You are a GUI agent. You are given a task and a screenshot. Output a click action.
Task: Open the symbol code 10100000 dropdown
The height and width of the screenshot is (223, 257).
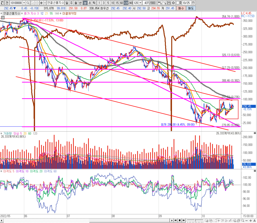point(24,3)
